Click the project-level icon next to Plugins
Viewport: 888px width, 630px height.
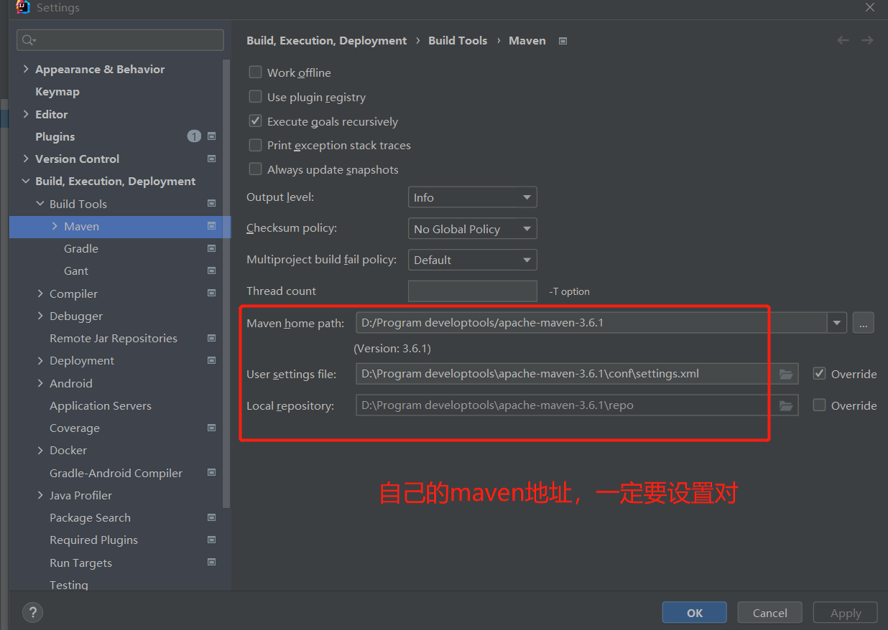click(211, 136)
